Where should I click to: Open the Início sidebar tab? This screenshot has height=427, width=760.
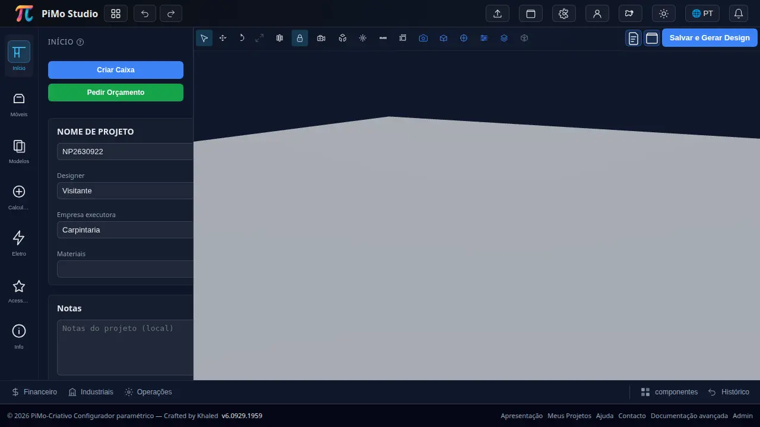[x=19, y=56]
